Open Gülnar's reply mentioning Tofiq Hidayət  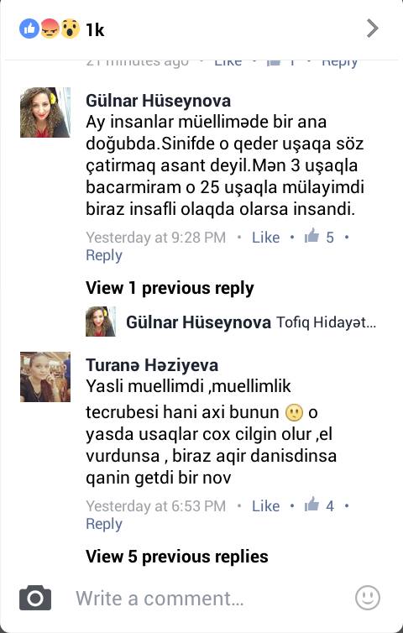[x=231, y=322]
